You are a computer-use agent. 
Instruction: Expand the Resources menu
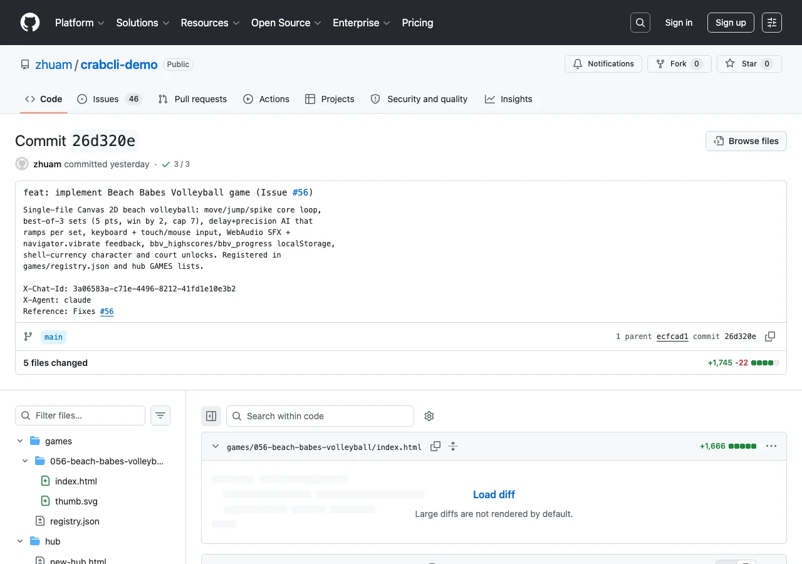coord(211,23)
